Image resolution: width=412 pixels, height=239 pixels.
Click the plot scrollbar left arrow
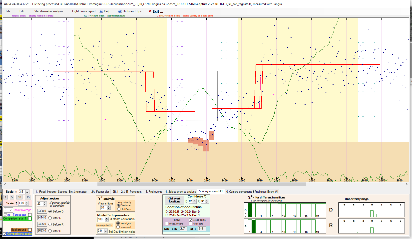5,184
